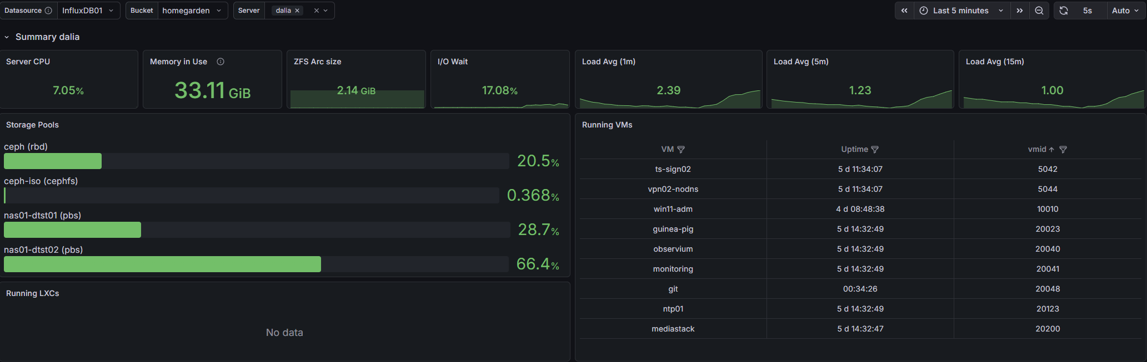Open the Uptime column filter

[875, 150]
